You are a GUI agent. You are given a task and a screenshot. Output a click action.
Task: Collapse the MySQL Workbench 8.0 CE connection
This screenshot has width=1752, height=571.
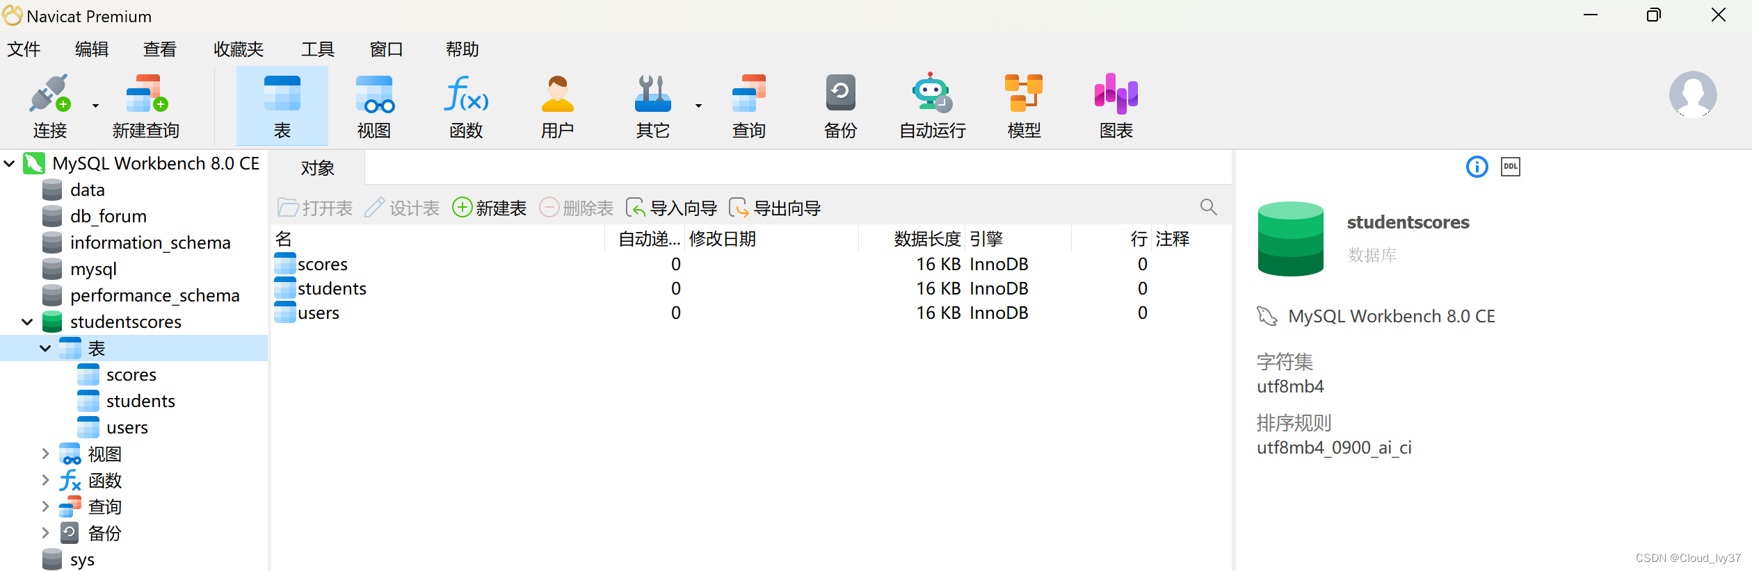pos(10,164)
